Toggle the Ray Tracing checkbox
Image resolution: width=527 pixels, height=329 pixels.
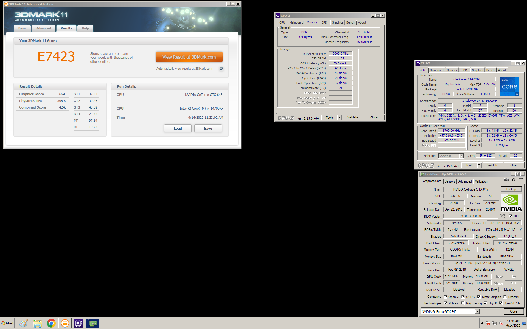pos(463,303)
